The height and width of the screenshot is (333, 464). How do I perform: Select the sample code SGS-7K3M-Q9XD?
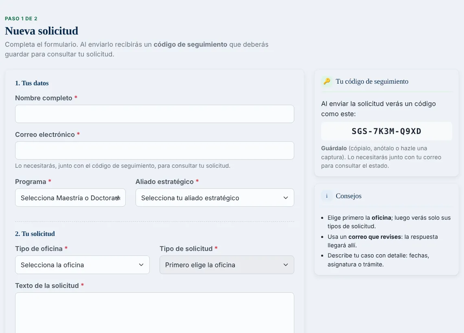click(x=387, y=131)
